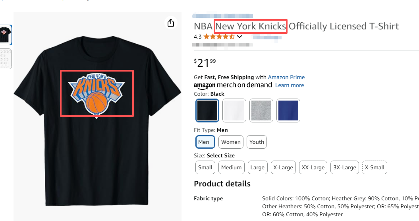The image size is (419, 221).
Task: Click the Knicks logo on main product image
Action: 97,93
